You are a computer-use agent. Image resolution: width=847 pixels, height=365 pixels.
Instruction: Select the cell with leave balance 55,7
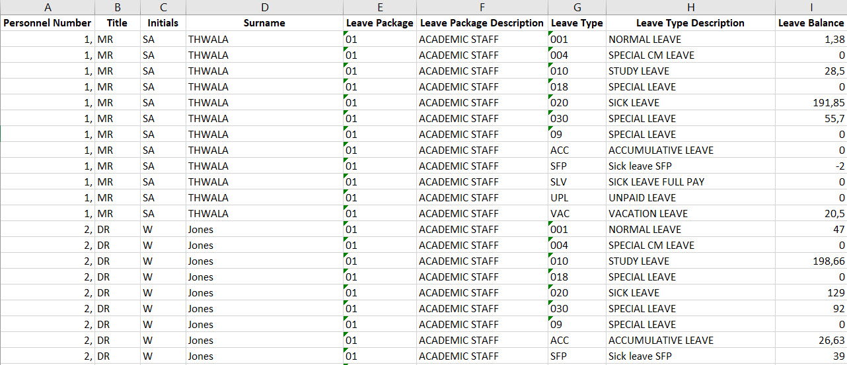point(811,119)
